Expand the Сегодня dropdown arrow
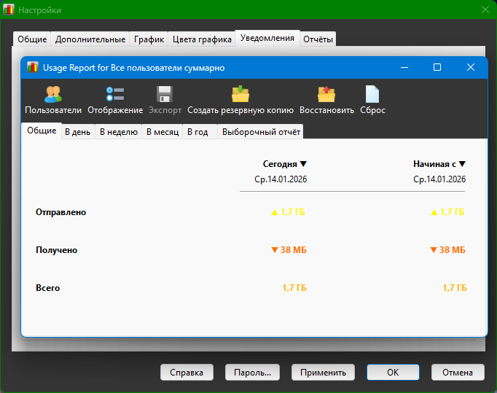 (x=304, y=164)
